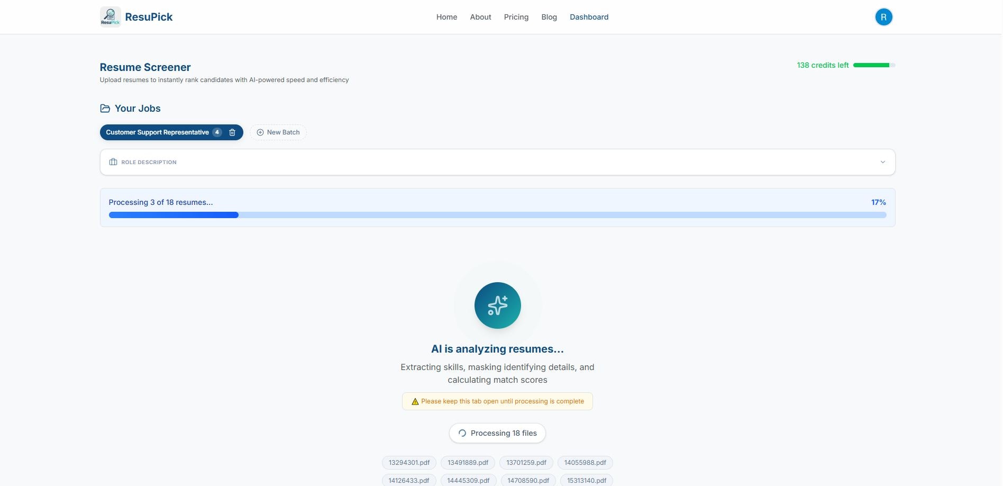Click the folder icon beside Your Jobs
This screenshot has width=1003, height=486.
105,109
